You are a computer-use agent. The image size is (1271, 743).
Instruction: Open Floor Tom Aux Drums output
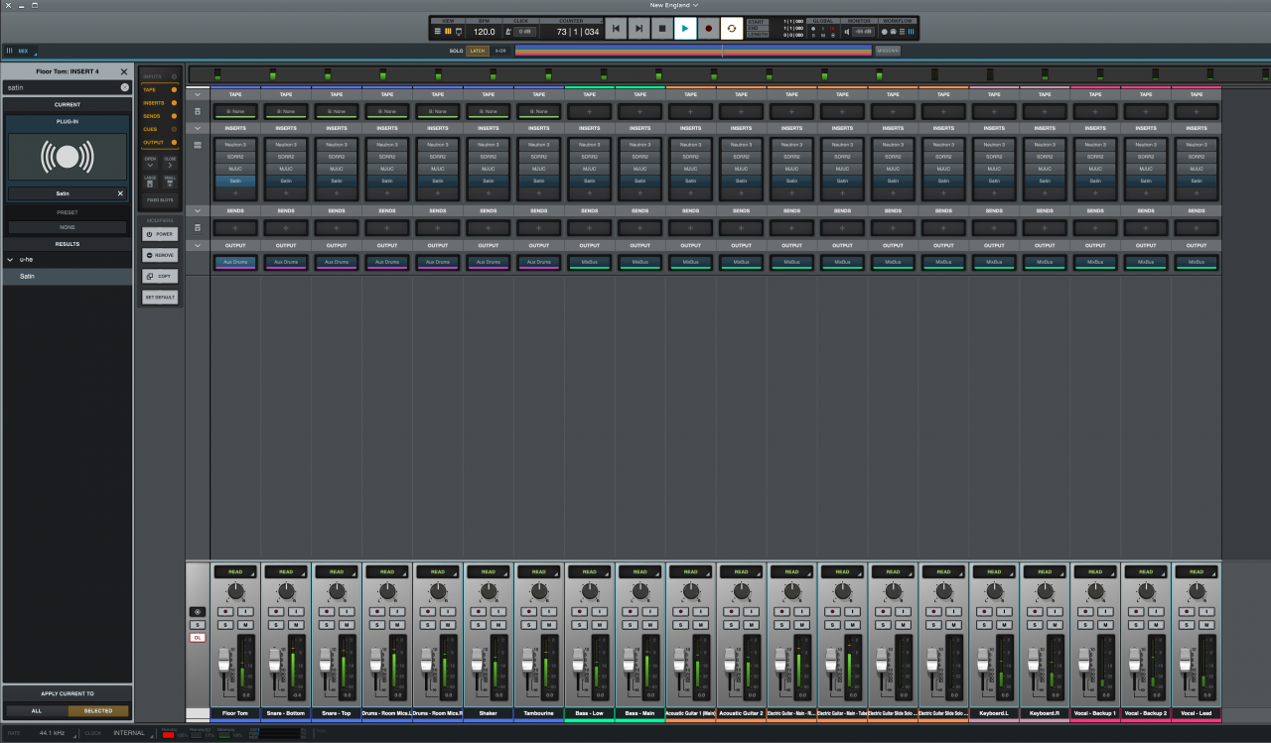236,262
